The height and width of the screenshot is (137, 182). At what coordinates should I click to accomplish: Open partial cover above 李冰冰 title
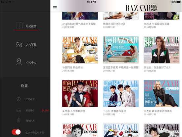162,16
